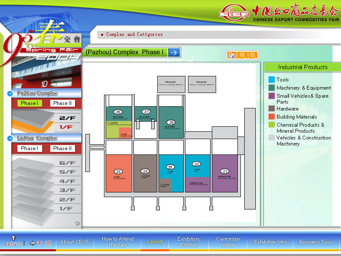Select hall number 26 badge on map
This screenshot has height=256, width=341.
(x=118, y=112)
